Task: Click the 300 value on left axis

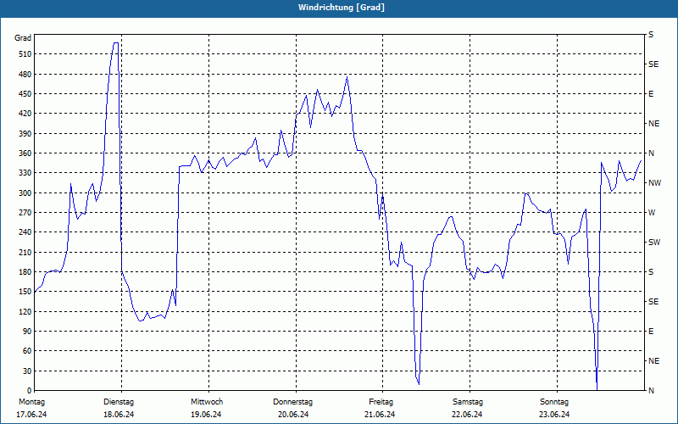Action: coord(25,192)
